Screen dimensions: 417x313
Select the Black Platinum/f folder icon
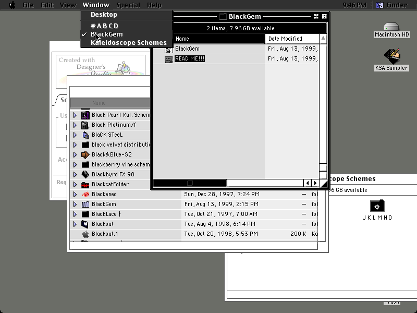[85, 125]
